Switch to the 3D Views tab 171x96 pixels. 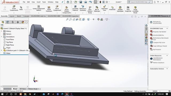(23, 89)
